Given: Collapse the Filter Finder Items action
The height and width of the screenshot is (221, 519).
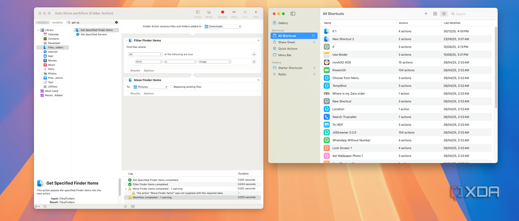Looking at the screenshot, I should coord(126,40).
